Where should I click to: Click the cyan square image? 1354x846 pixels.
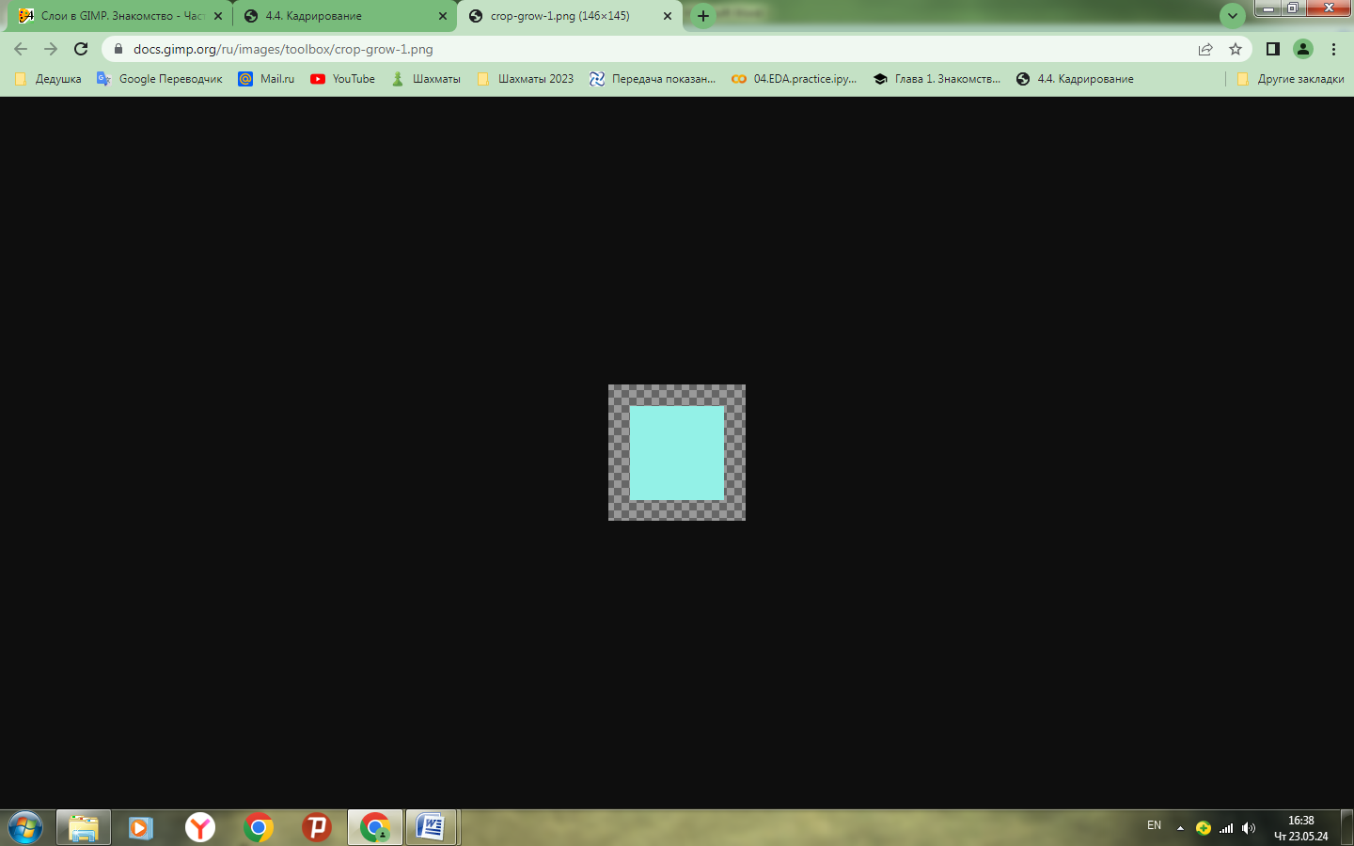point(677,452)
